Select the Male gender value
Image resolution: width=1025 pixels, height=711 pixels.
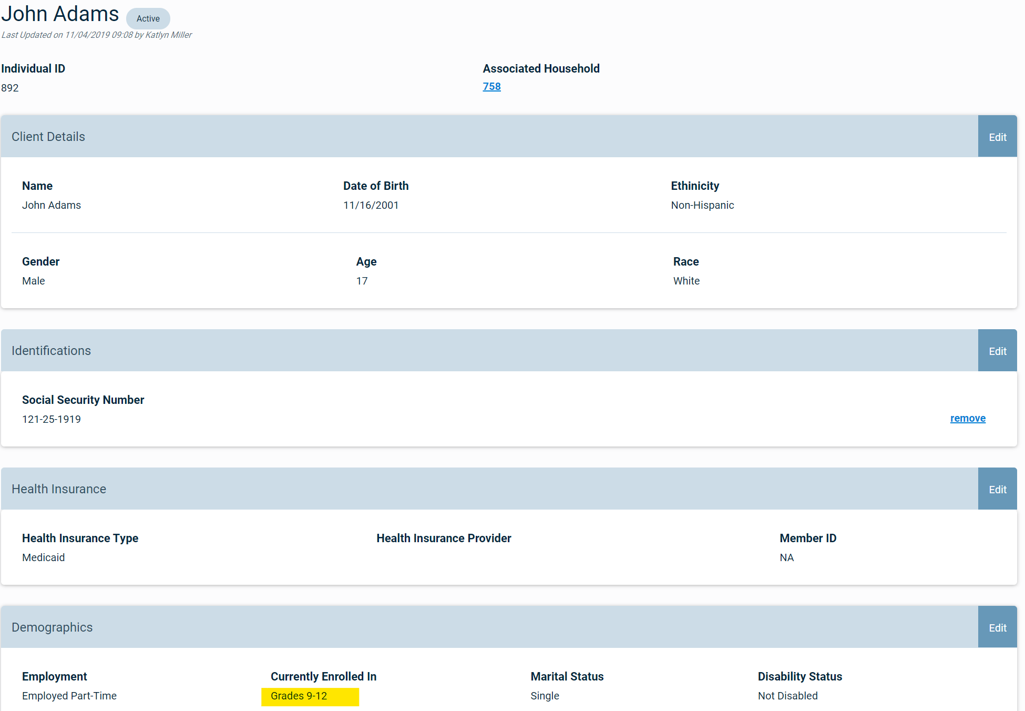(34, 281)
